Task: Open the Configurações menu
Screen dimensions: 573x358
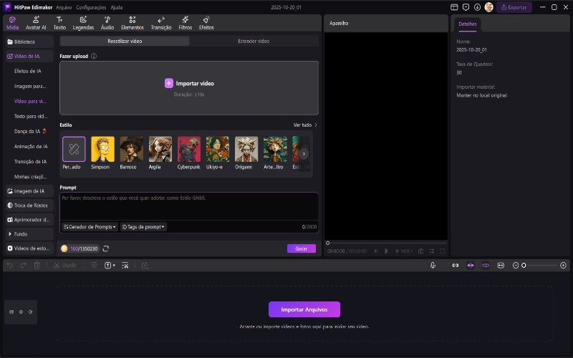Action: pos(91,7)
